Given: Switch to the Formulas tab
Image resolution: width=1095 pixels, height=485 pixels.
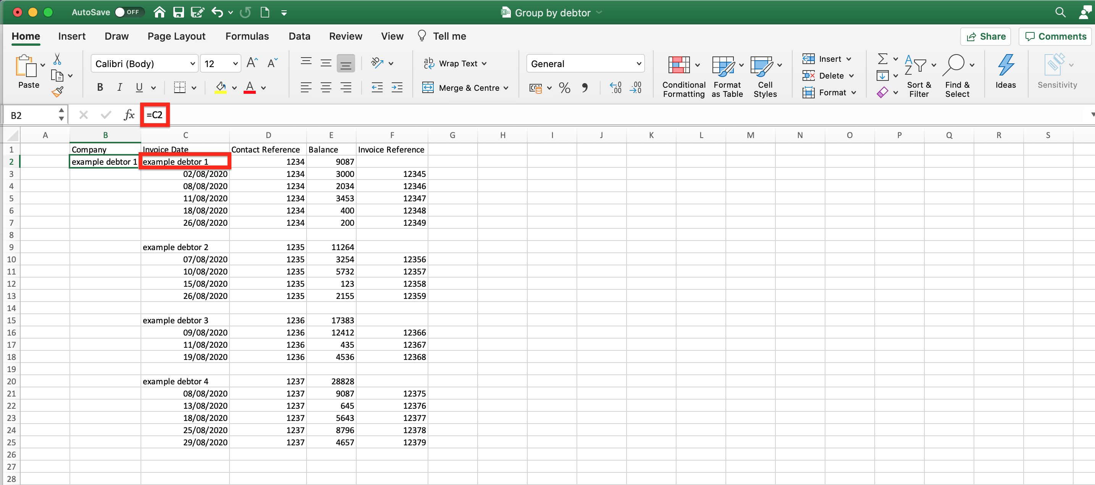Looking at the screenshot, I should click(x=247, y=37).
